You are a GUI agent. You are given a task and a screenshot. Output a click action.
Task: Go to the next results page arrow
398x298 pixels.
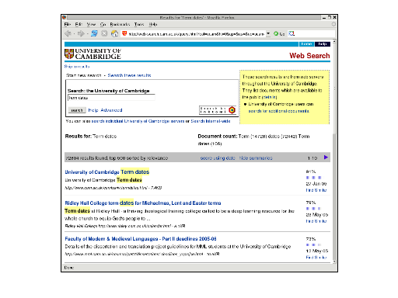click(326, 158)
